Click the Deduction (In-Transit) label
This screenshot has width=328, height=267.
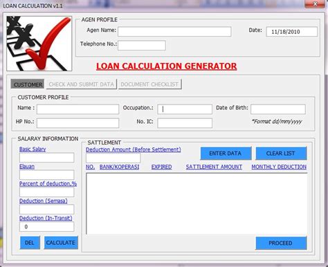(x=46, y=218)
